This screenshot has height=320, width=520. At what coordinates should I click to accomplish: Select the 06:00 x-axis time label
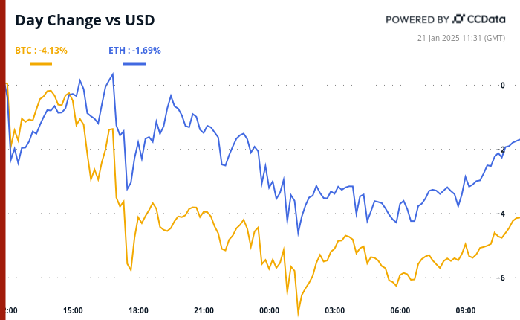click(x=400, y=310)
